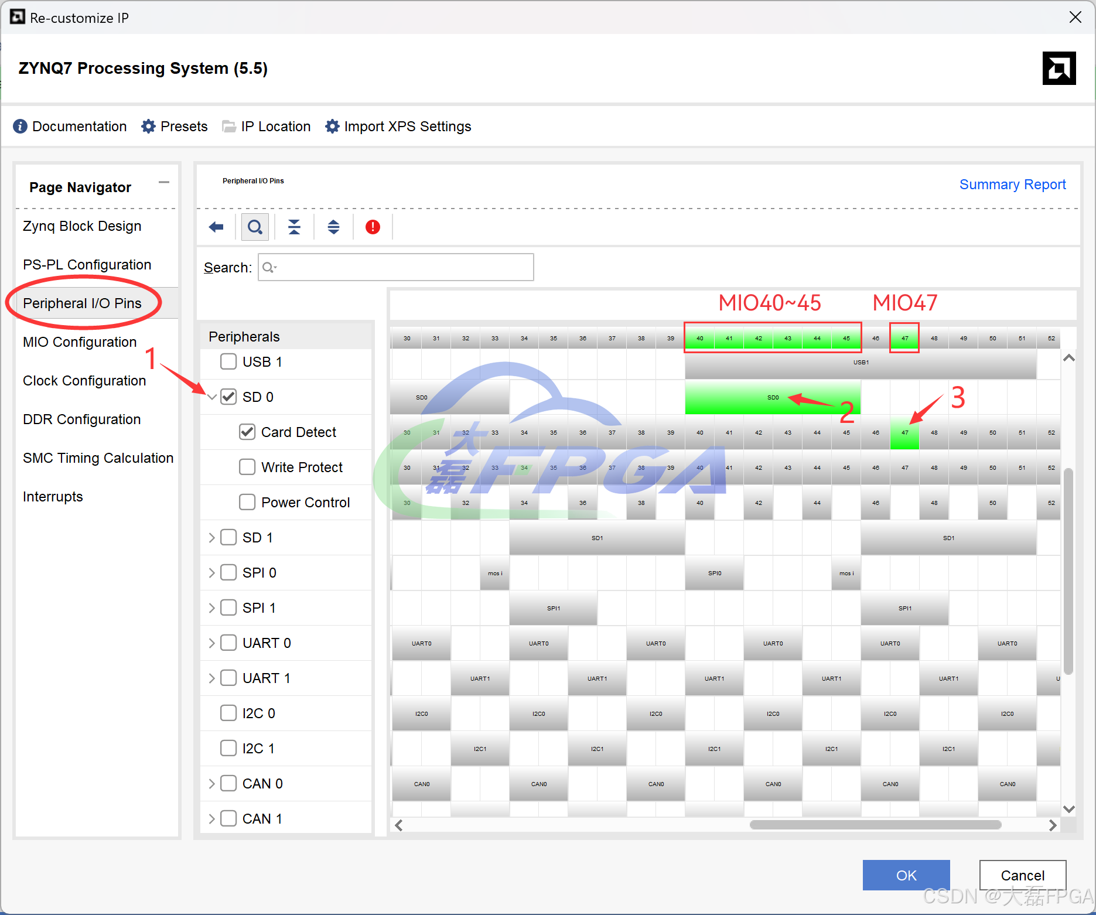
Task: Expand the SPI 1 tree node
Action: [x=211, y=607]
